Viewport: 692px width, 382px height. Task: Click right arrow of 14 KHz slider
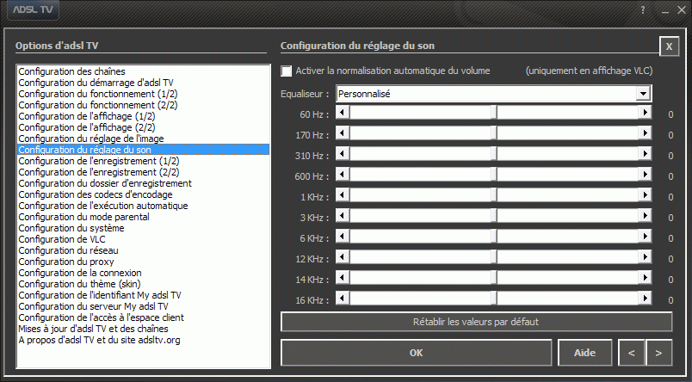coord(645,277)
